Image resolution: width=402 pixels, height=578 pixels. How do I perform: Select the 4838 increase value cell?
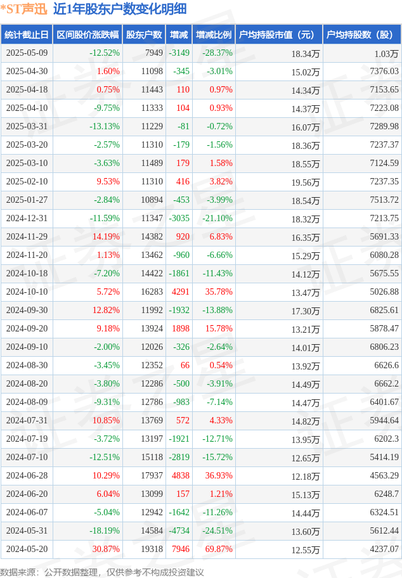pos(181,475)
